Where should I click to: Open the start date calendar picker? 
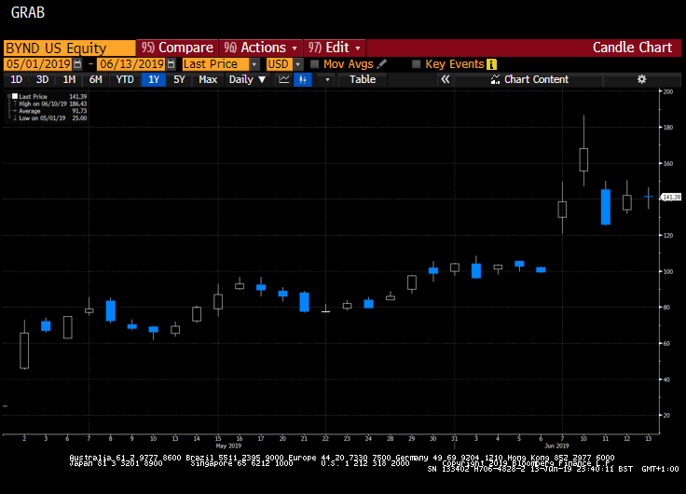pos(77,64)
